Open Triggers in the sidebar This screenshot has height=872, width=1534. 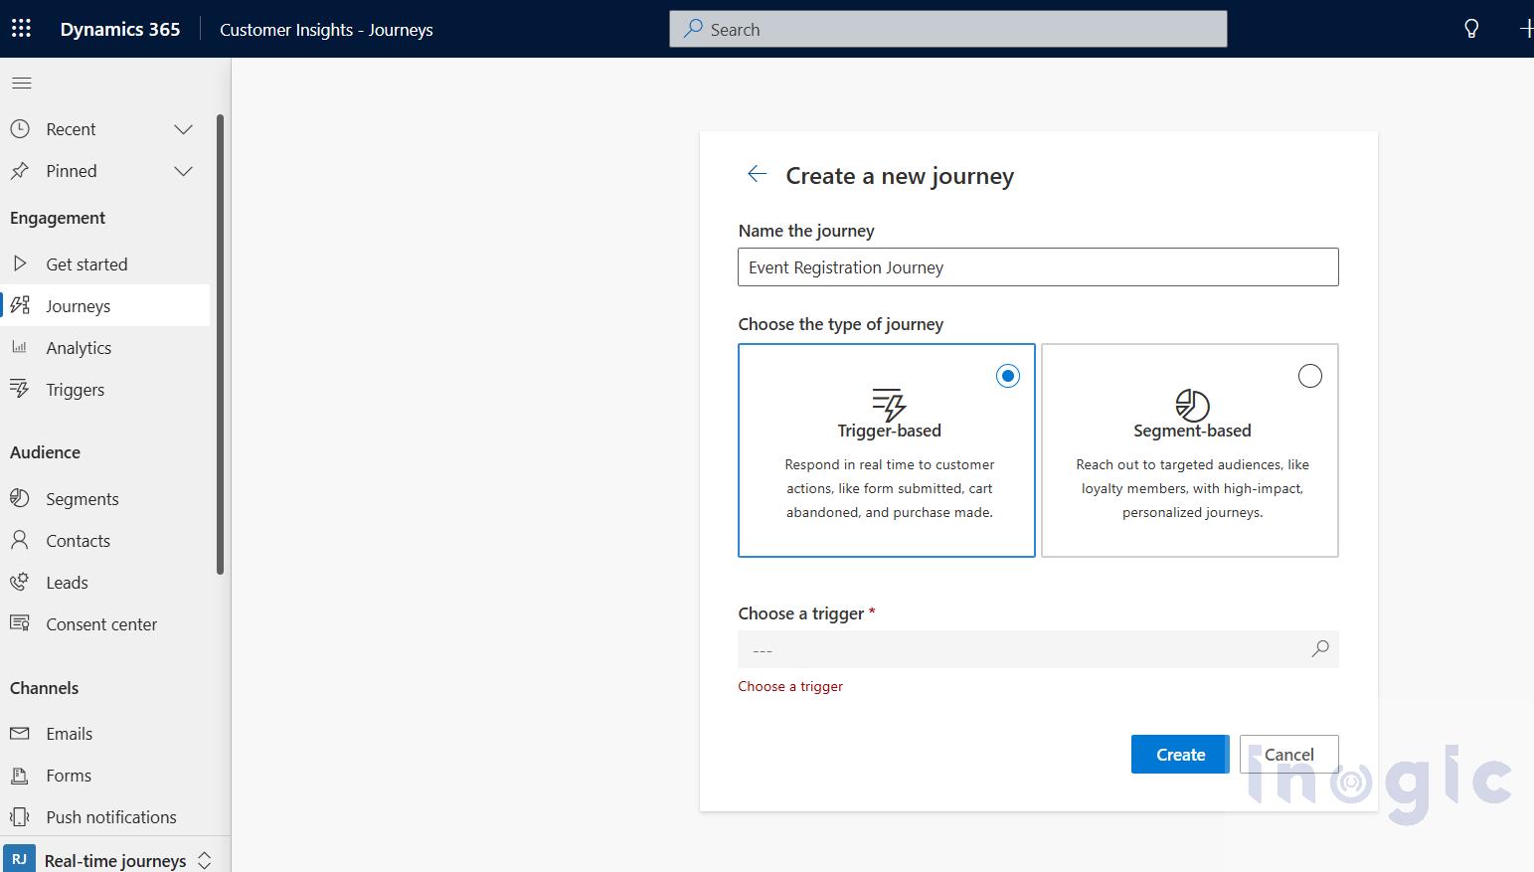point(105,389)
